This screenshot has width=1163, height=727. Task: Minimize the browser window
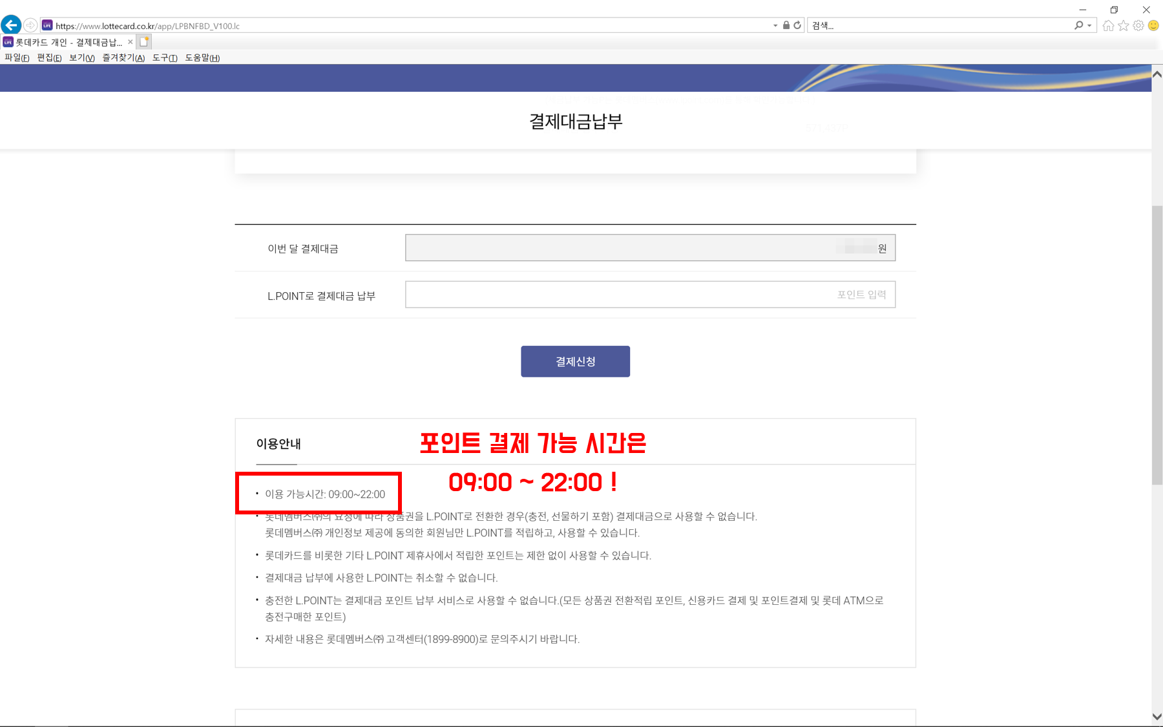[1083, 10]
